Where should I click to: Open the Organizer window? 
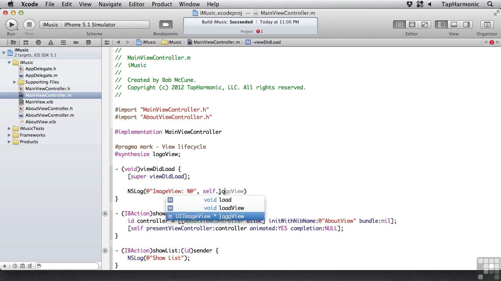pos(487,25)
